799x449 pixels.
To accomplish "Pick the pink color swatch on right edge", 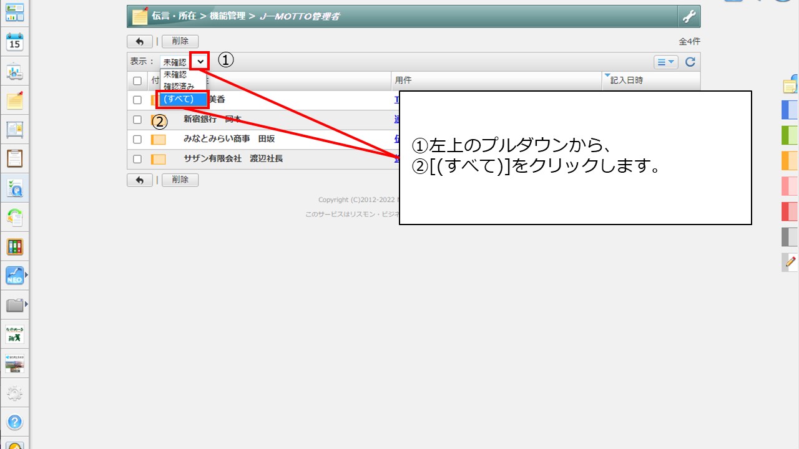I will coord(790,186).
